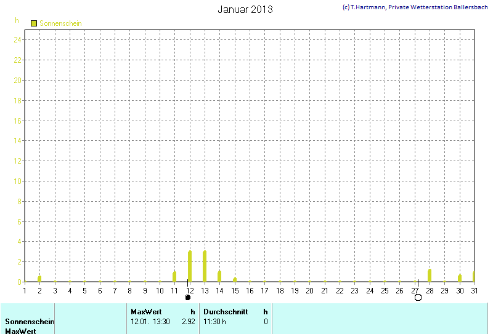Click the x-axis day label 7
Viewport: 493px width, 334px height.
tap(115, 291)
